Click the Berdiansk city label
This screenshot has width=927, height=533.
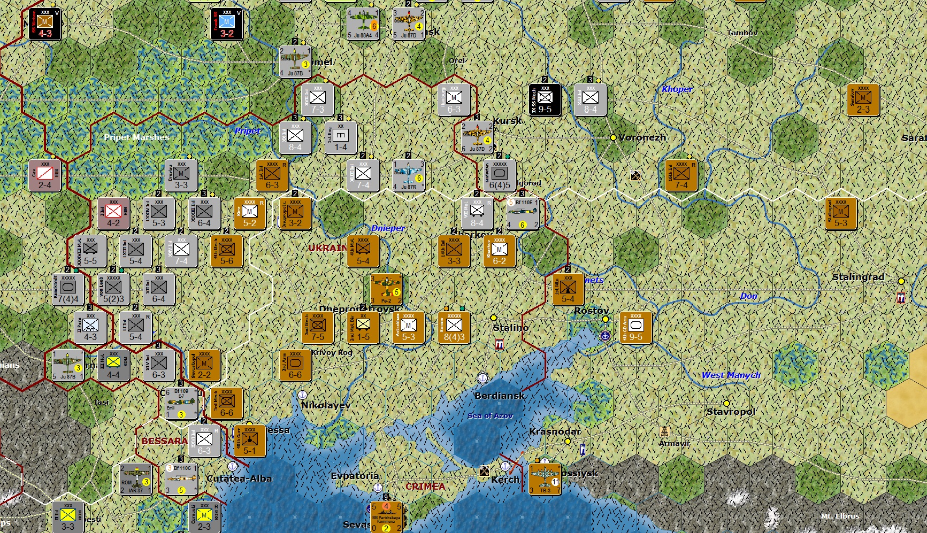pyautogui.click(x=500, y=396)
